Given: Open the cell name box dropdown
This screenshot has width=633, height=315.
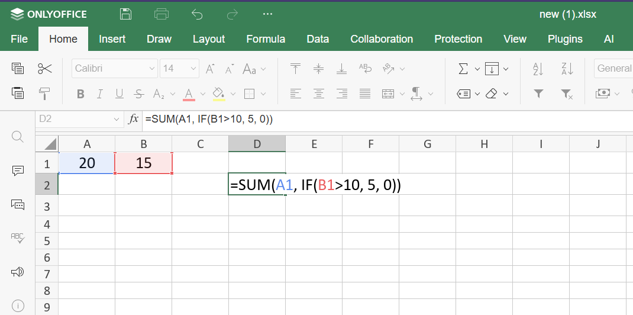Looking at the screenshot, I should pos(117,119).
